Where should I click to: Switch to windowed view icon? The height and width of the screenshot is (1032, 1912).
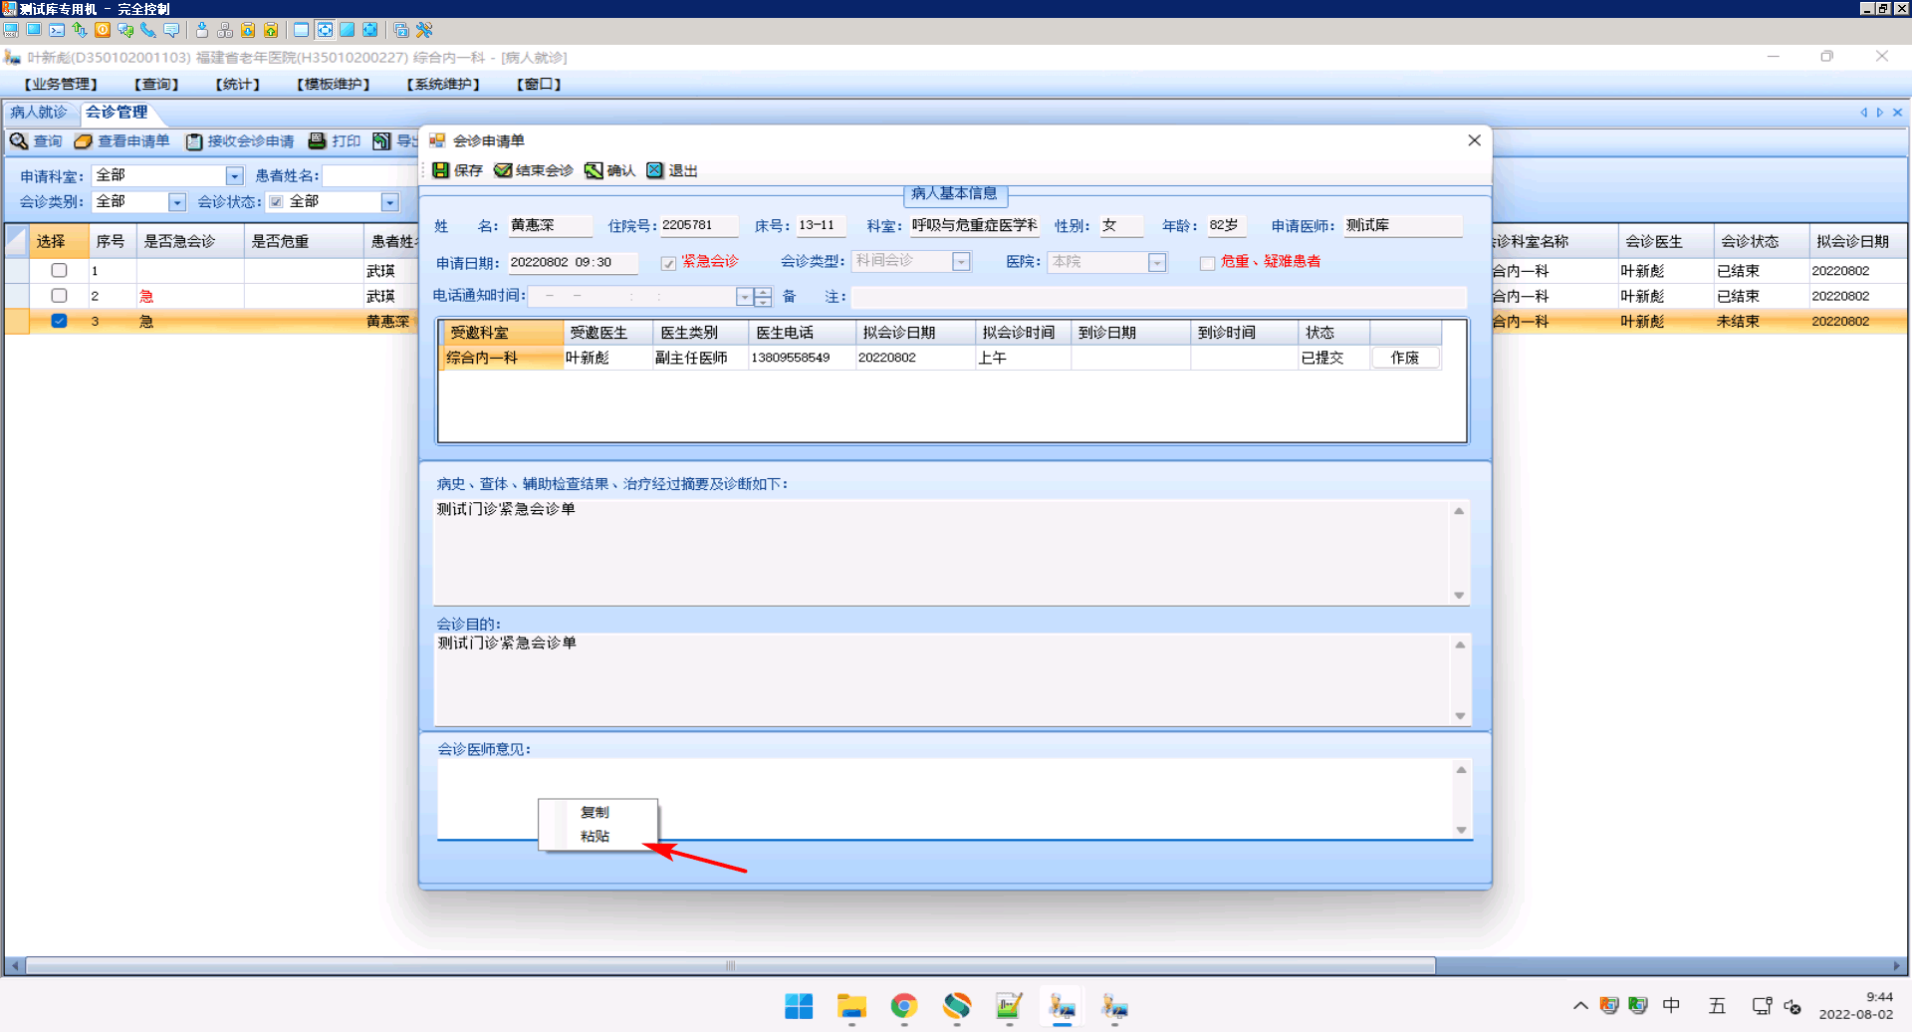point(302,30)
